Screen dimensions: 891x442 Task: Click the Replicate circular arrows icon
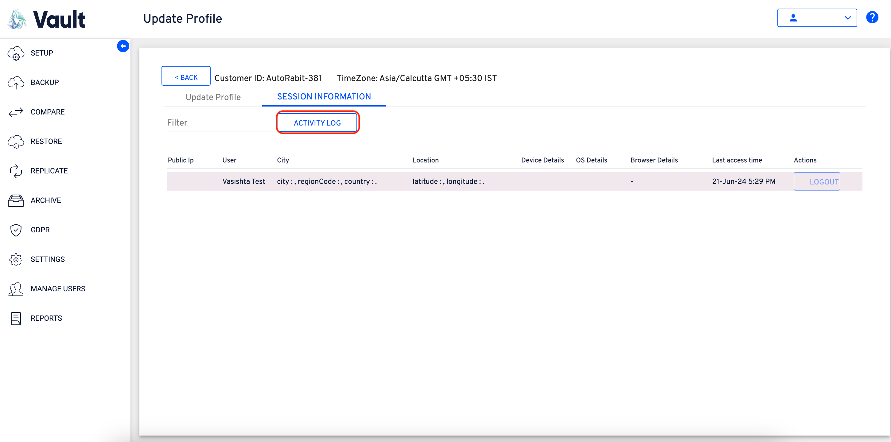[16, 171]
